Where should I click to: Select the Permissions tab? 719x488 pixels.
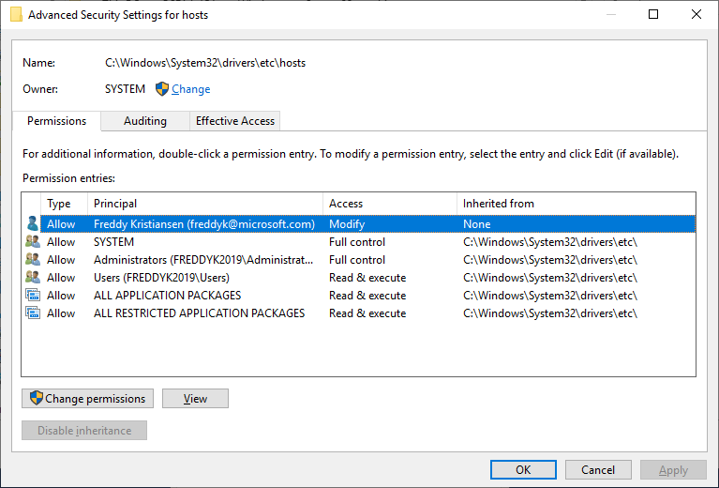point(56,121)
